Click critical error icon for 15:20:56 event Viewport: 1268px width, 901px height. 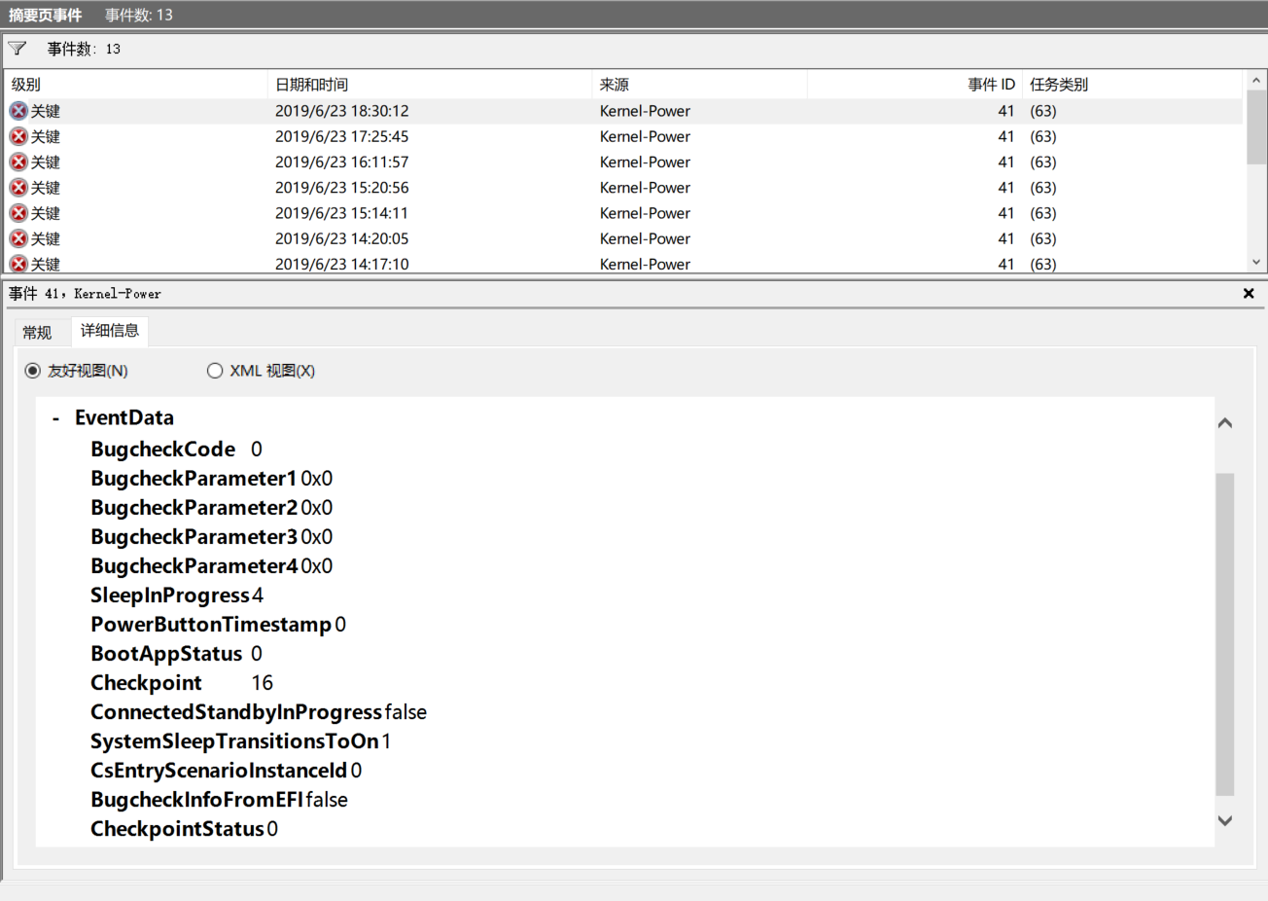18,188
